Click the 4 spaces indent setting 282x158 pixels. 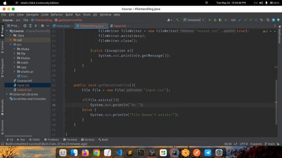point(256,144)
